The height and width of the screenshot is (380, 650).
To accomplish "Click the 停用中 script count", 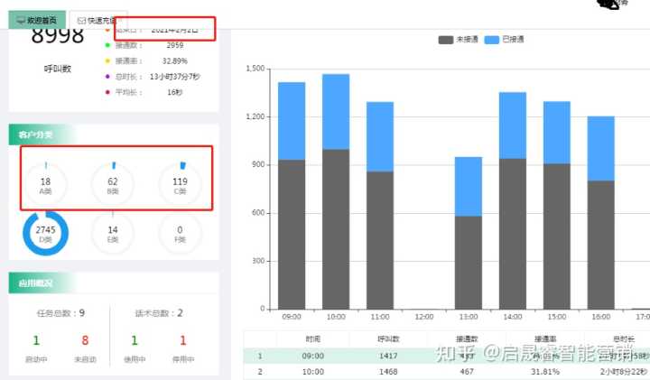I will [x=182, y=340].
